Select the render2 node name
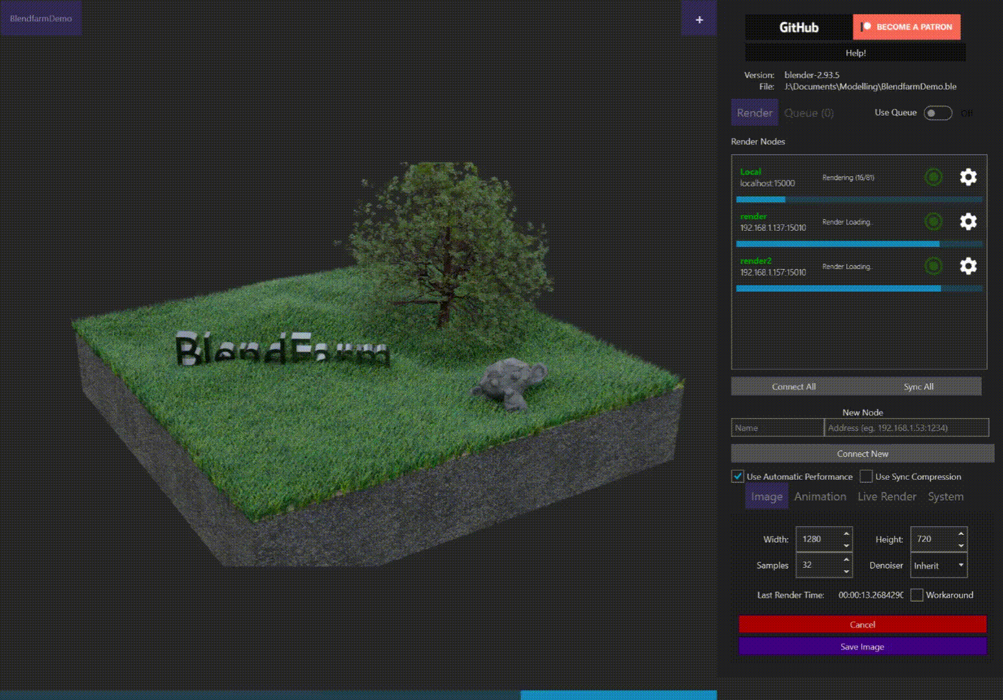This screenshot has width=1003, height=700. (x=755, y=261)
